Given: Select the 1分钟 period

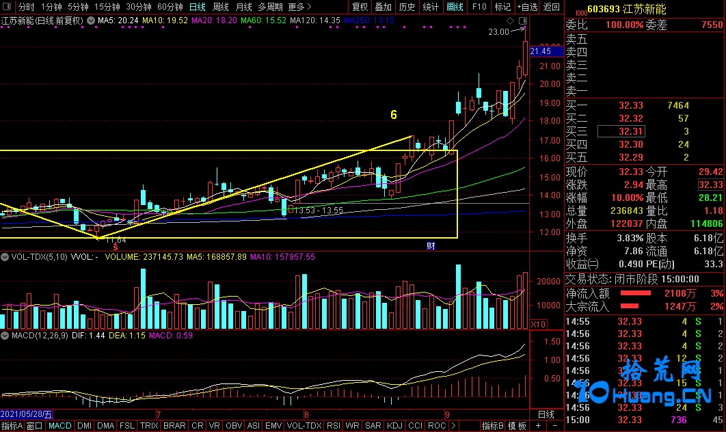Looking at the screenshot, I should [x=51, y=7].
